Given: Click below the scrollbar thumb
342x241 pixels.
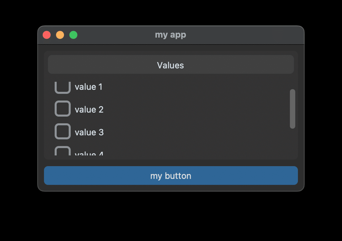Looking at the screenshot, I should coord(293,143).
